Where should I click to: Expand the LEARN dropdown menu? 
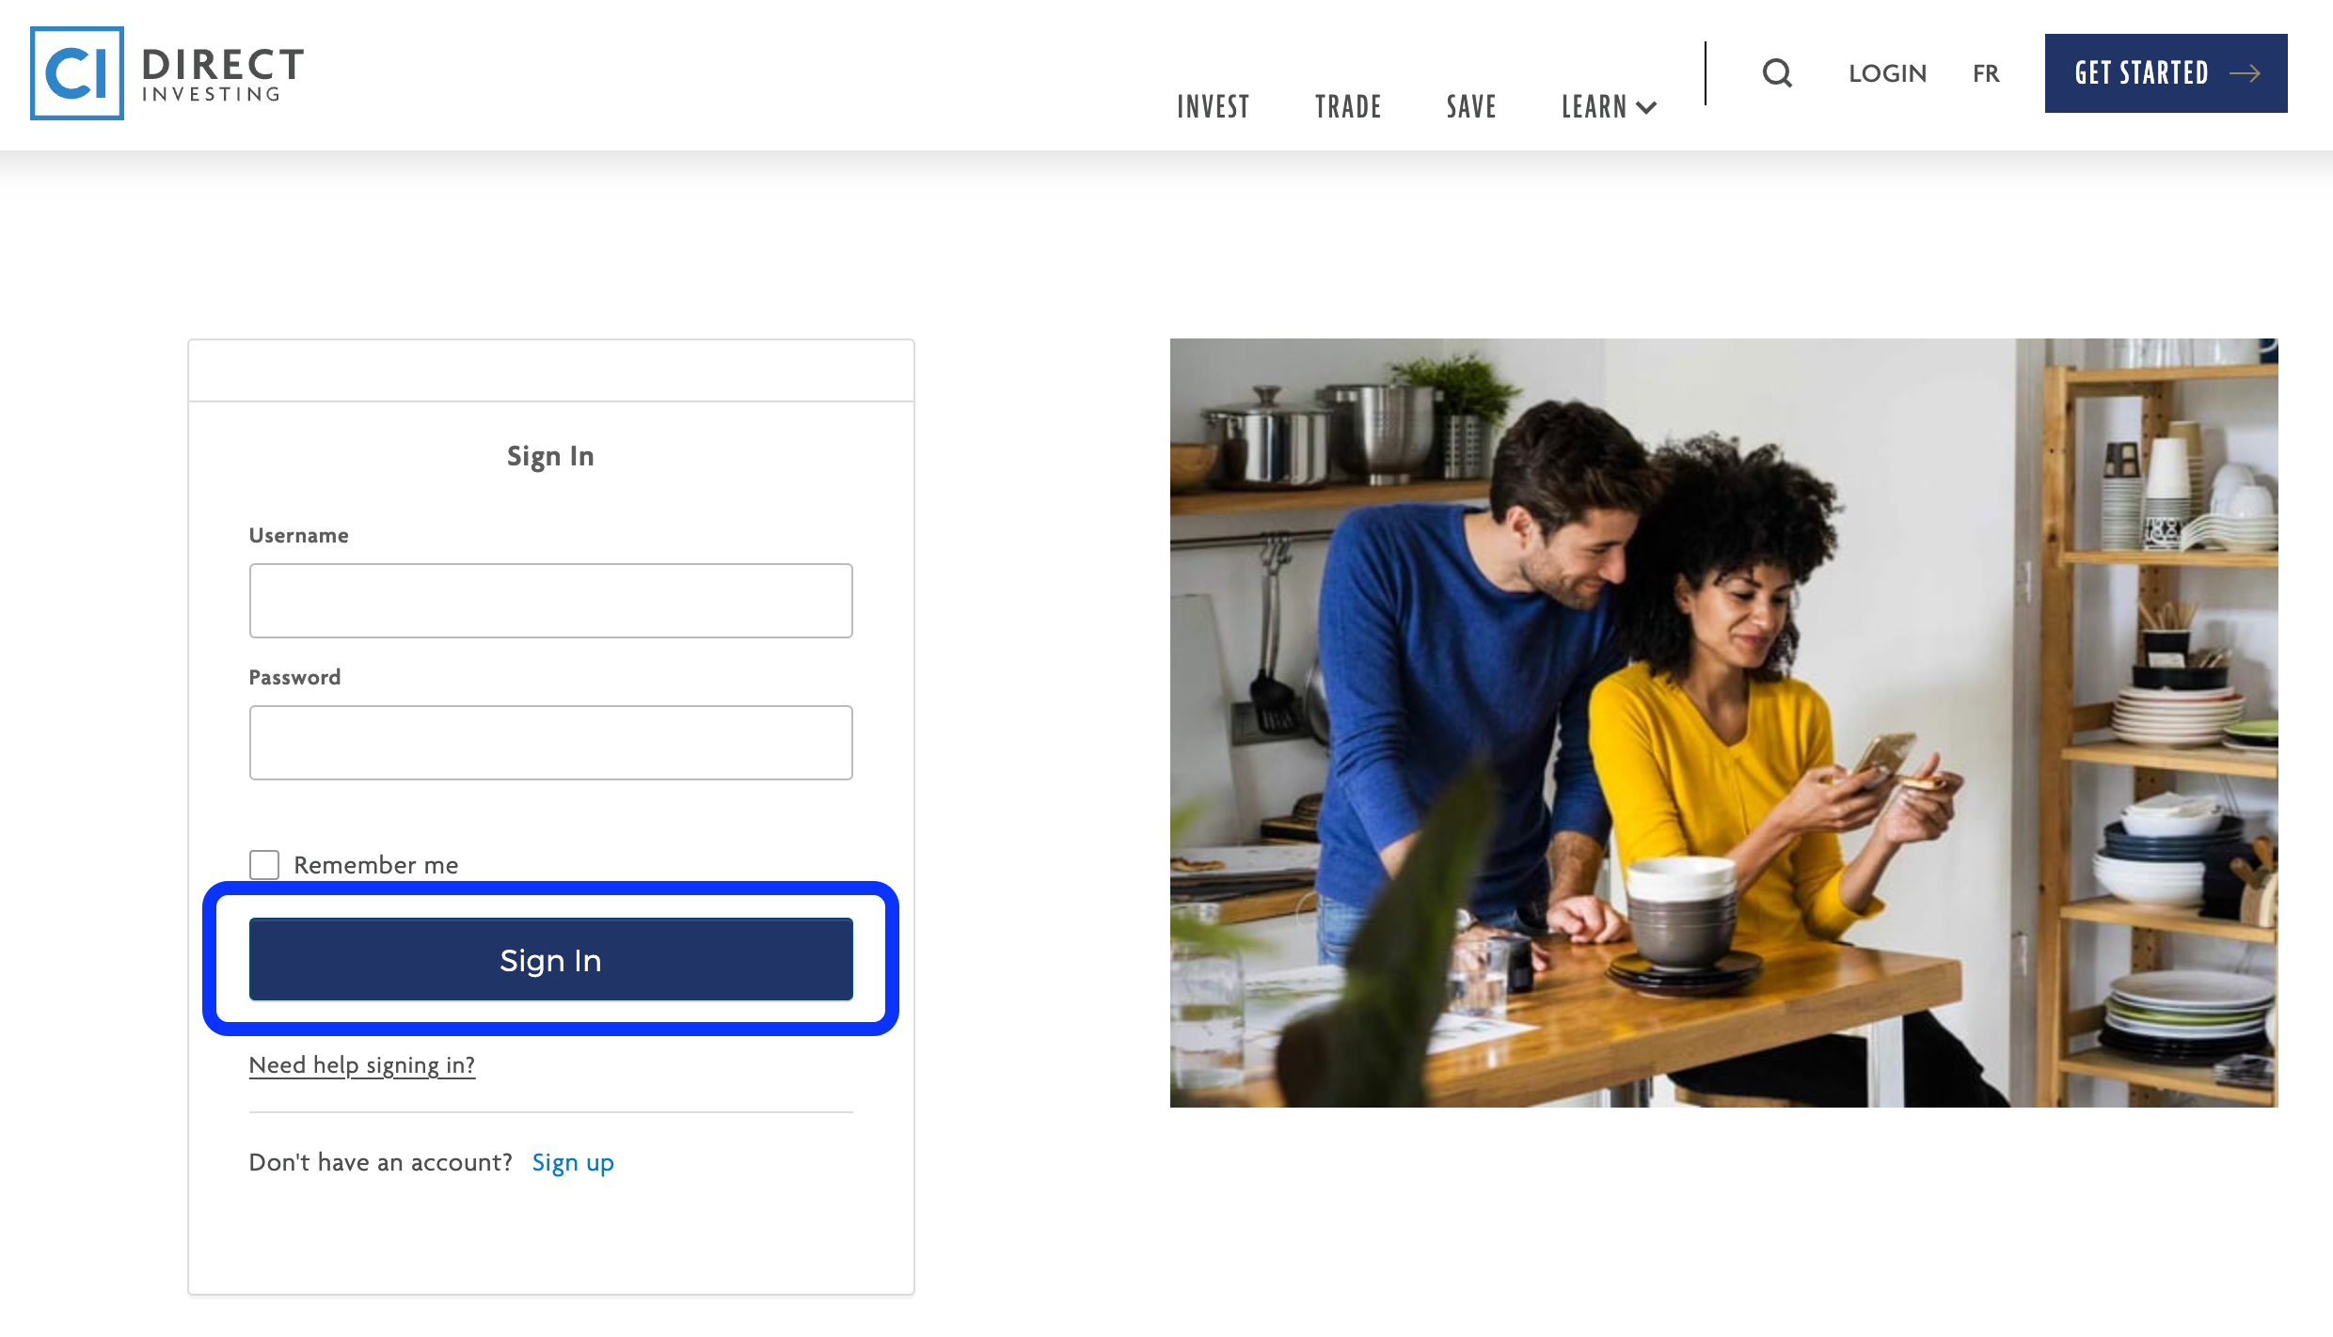coord(1609,104)
